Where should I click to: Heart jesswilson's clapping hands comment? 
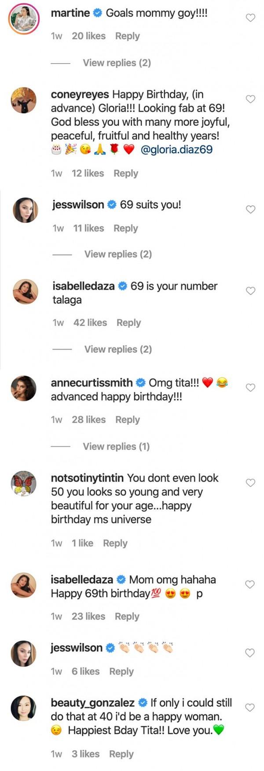[250, 653]
